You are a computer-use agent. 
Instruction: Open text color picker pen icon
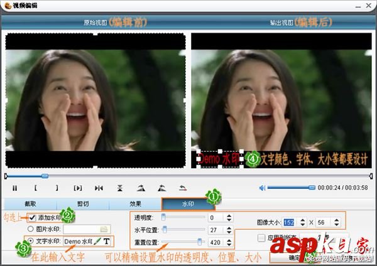click(97, 241)
